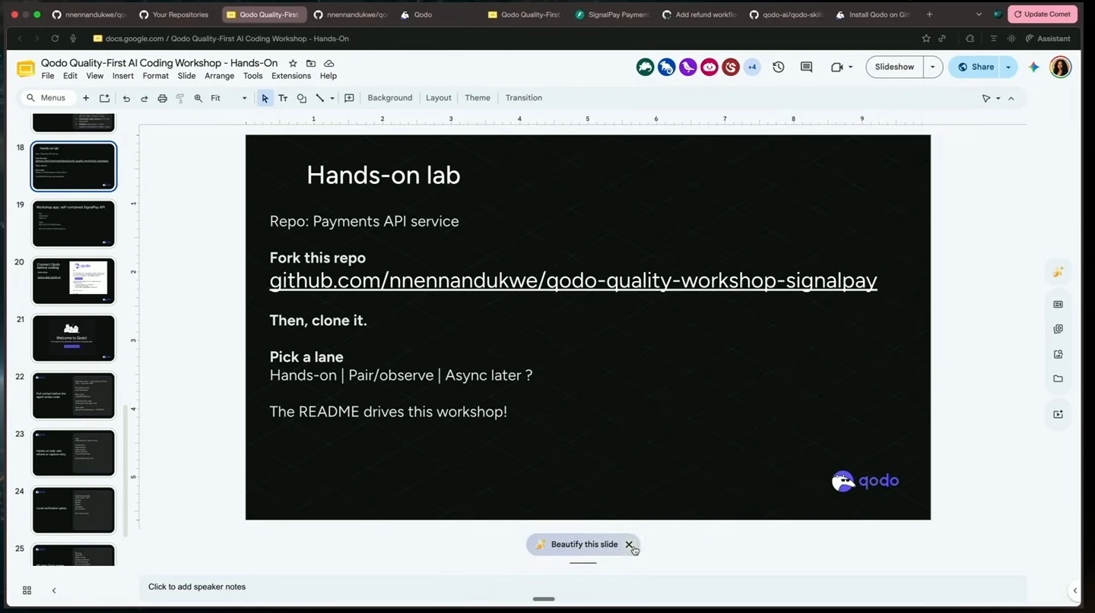Toggle grid view at bottom left
The height and width of the screenshot is (613, 1095).
tap(27, 590)
